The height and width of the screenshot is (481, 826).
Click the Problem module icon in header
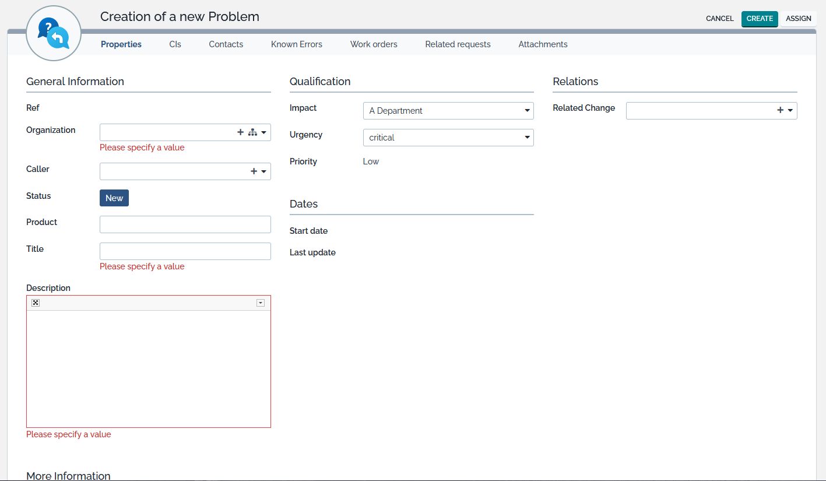click(x=54, y=33)
